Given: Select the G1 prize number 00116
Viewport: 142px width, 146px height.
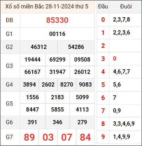Looking at the screenshot, I should (x=57, y=34).
